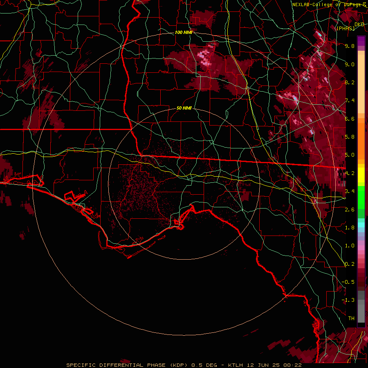The image size is (368, 368).
Task: Click the 0.2 scale value
Action: (x=350, y=264)
